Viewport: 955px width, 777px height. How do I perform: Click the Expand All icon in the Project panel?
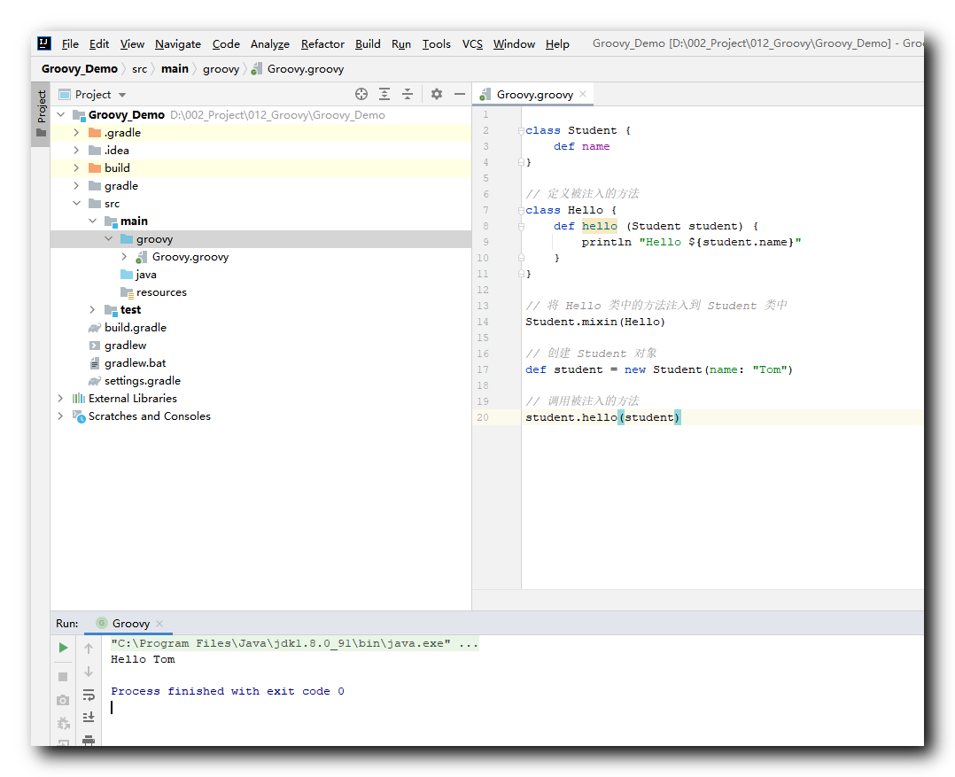pos(384,95)
